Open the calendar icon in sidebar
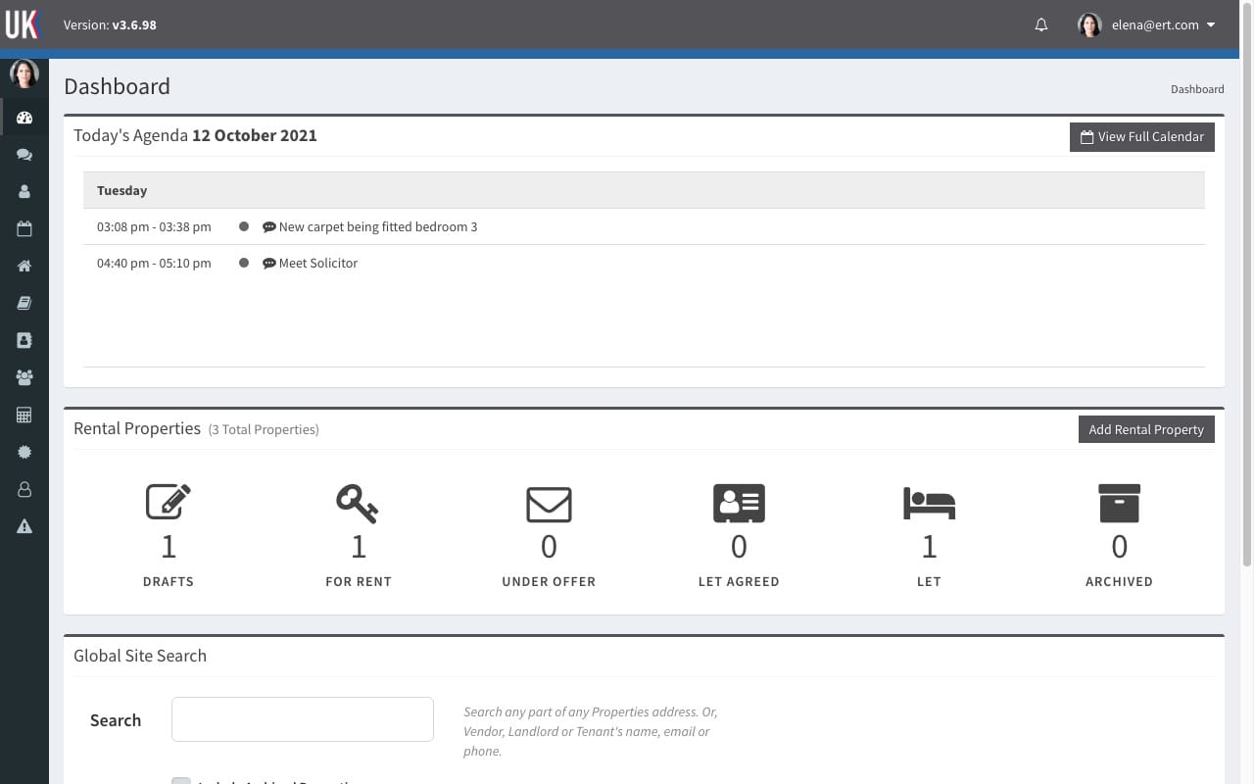 pyautogui.click(x=24, y=229)
